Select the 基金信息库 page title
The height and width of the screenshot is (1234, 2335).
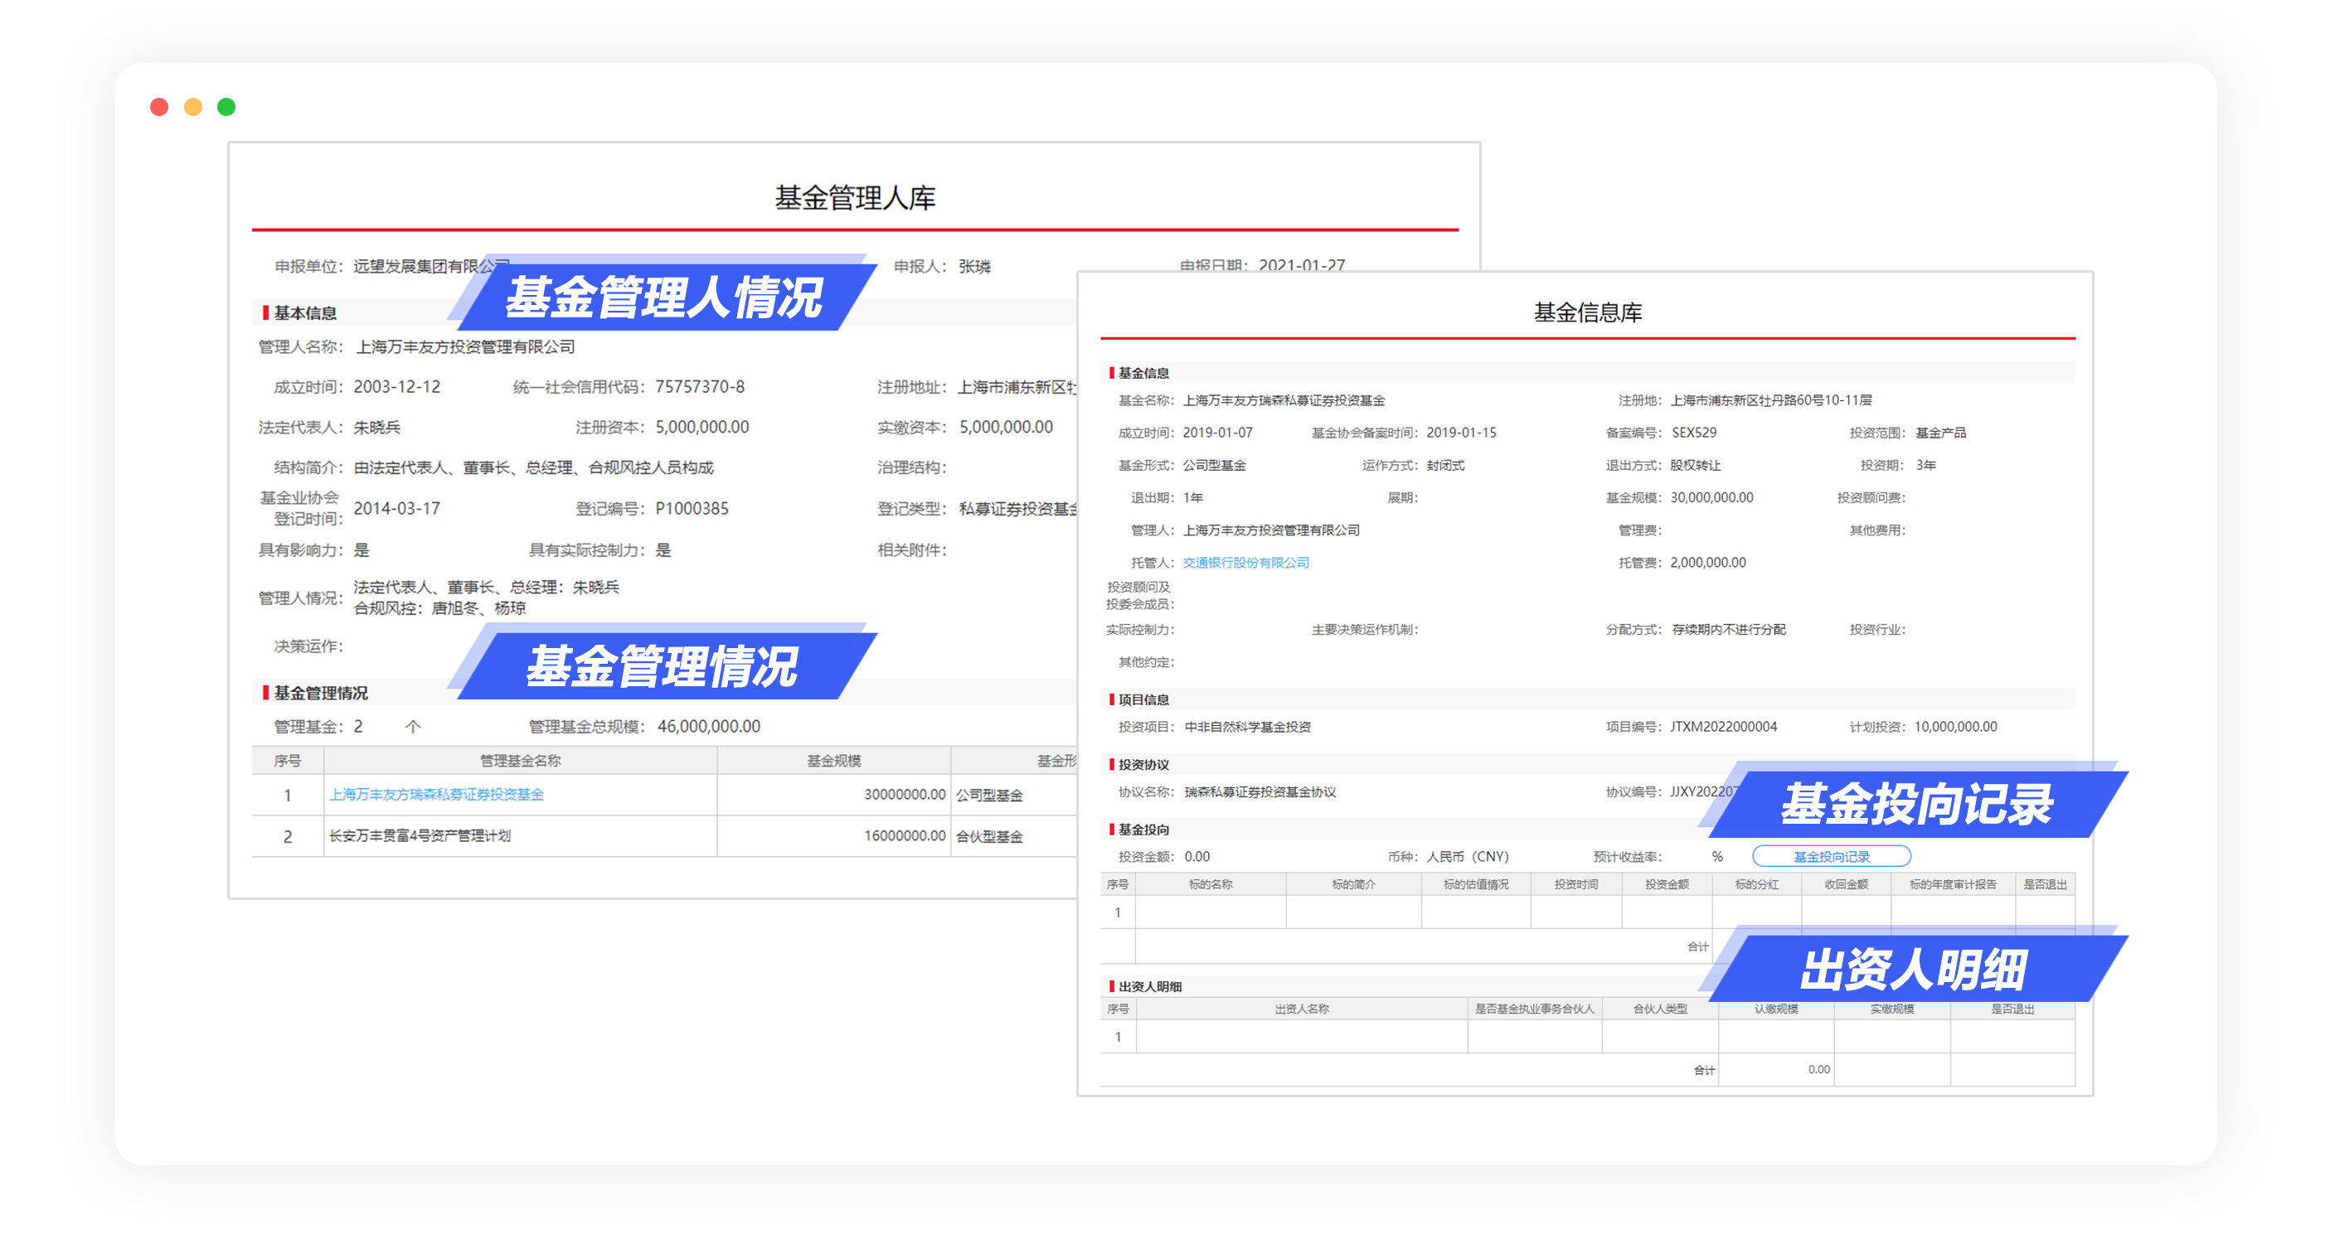(1587, 312)
